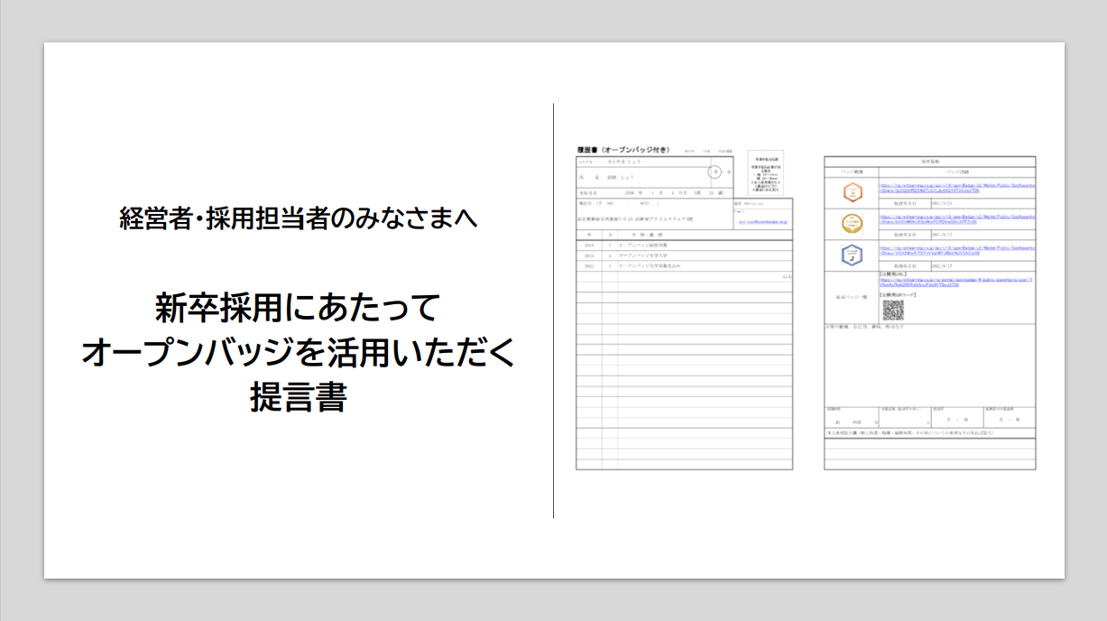1107x621 pixels.
Task: Click the orange hexagon badge icon
Action: [x=852, y=192]
